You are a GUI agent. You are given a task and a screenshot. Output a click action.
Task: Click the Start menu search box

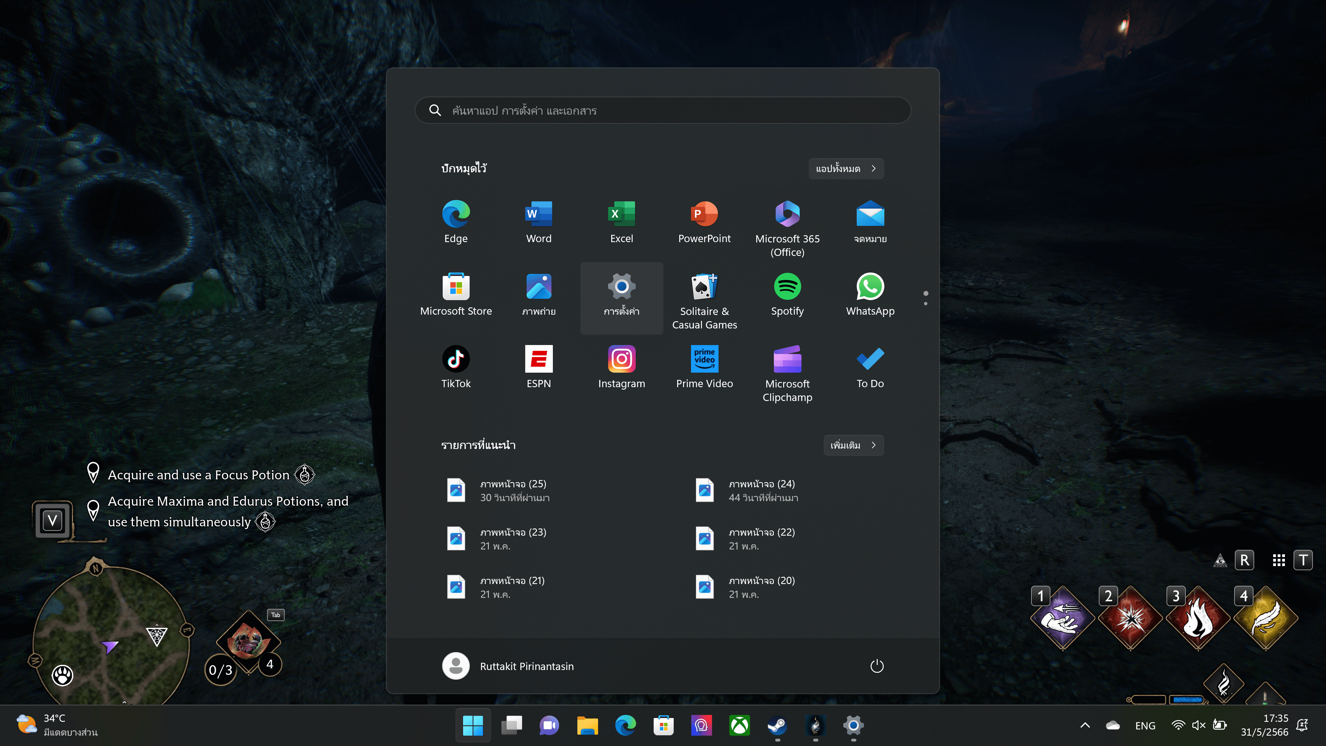pyautogui.click(x=663, y=110)
